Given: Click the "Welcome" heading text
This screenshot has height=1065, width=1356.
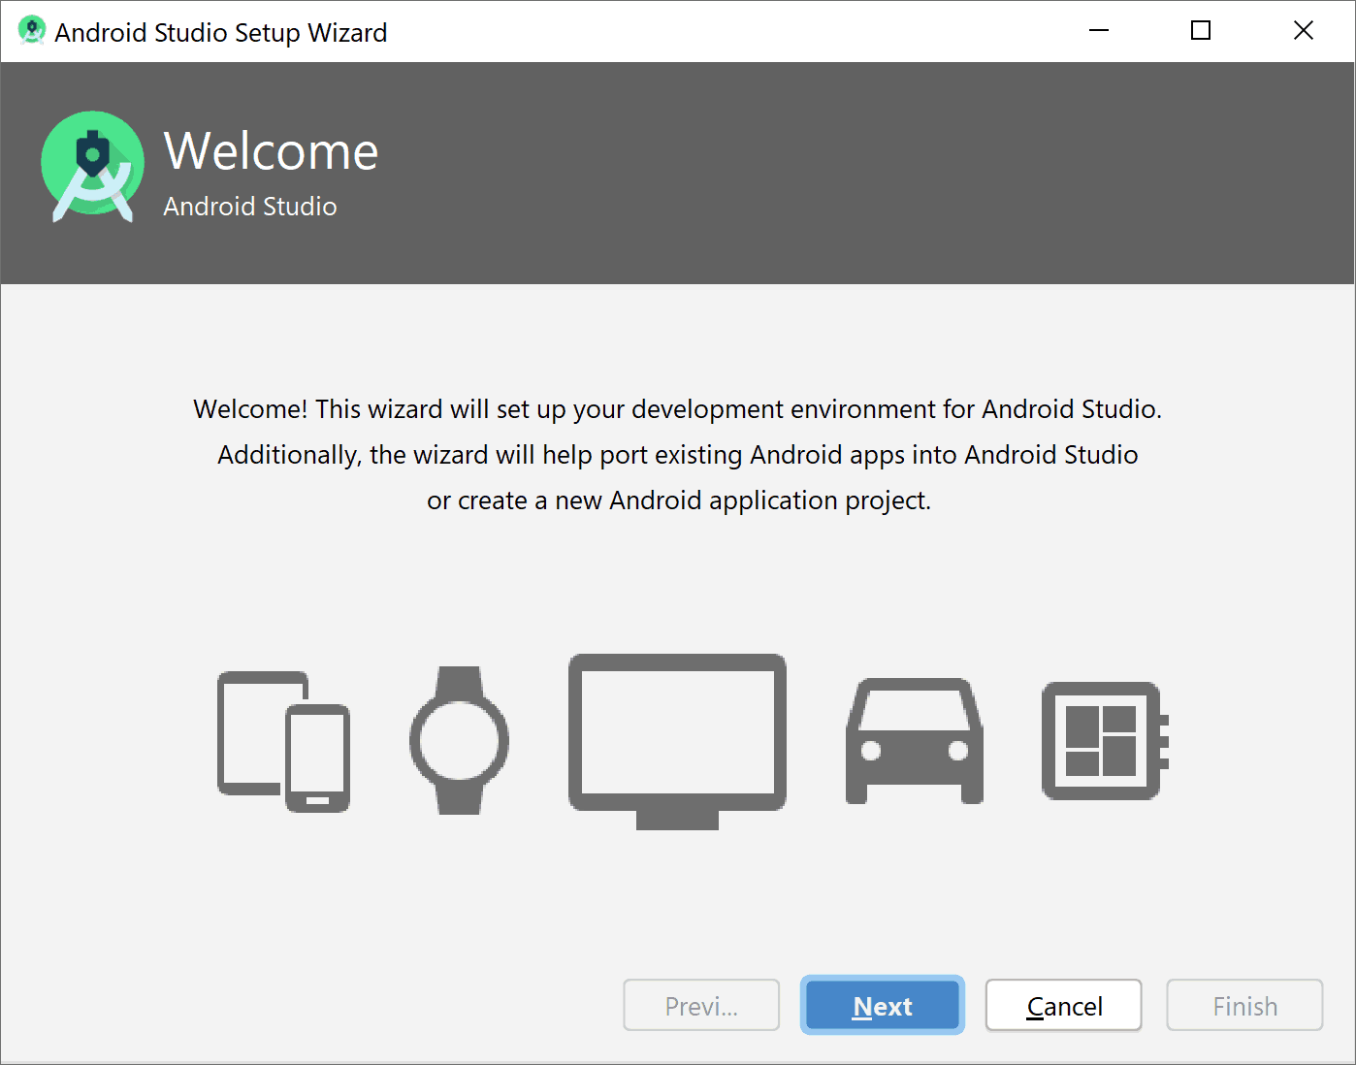Looking at the screenshot, I should tap(271, 151).
